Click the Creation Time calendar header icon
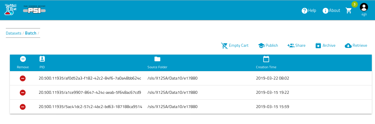The width and height of the screenshot is (375, 124). click(x=266, y=59)
